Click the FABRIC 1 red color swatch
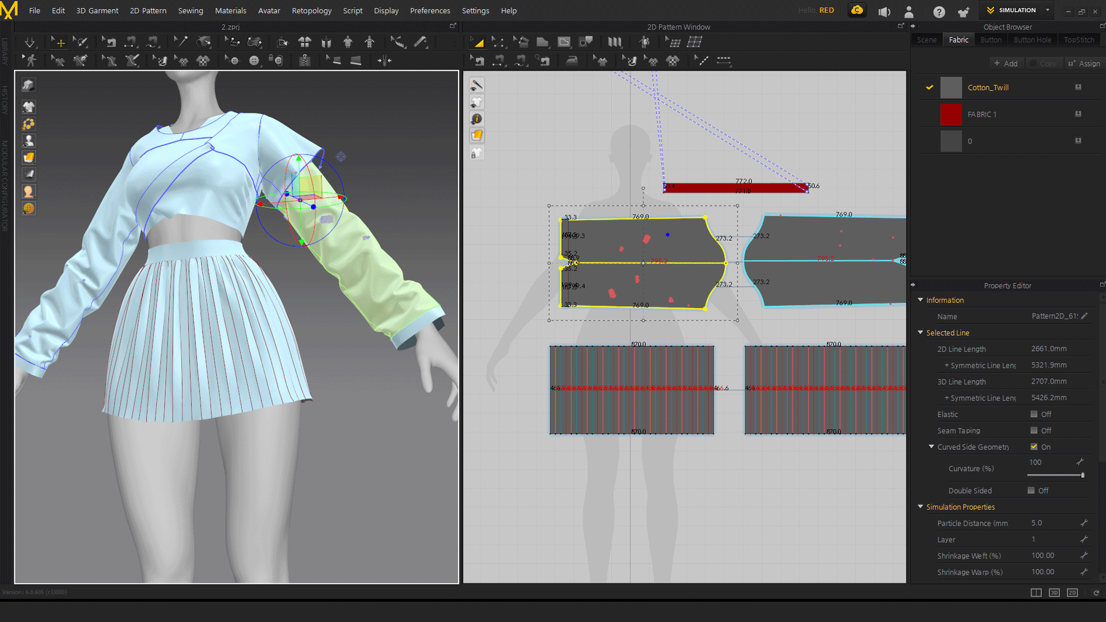 tap(950, 114)
